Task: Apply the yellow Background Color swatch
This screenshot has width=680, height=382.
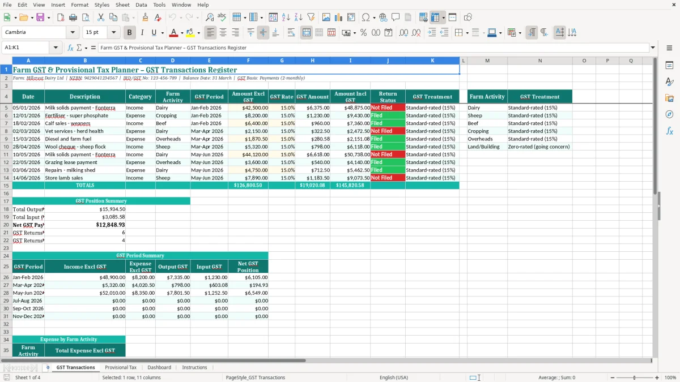Action: point(190,33)
